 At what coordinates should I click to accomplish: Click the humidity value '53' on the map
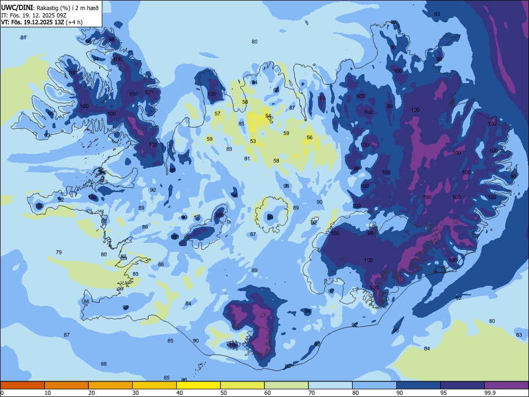pyautogui.click(x=253, y=141)
